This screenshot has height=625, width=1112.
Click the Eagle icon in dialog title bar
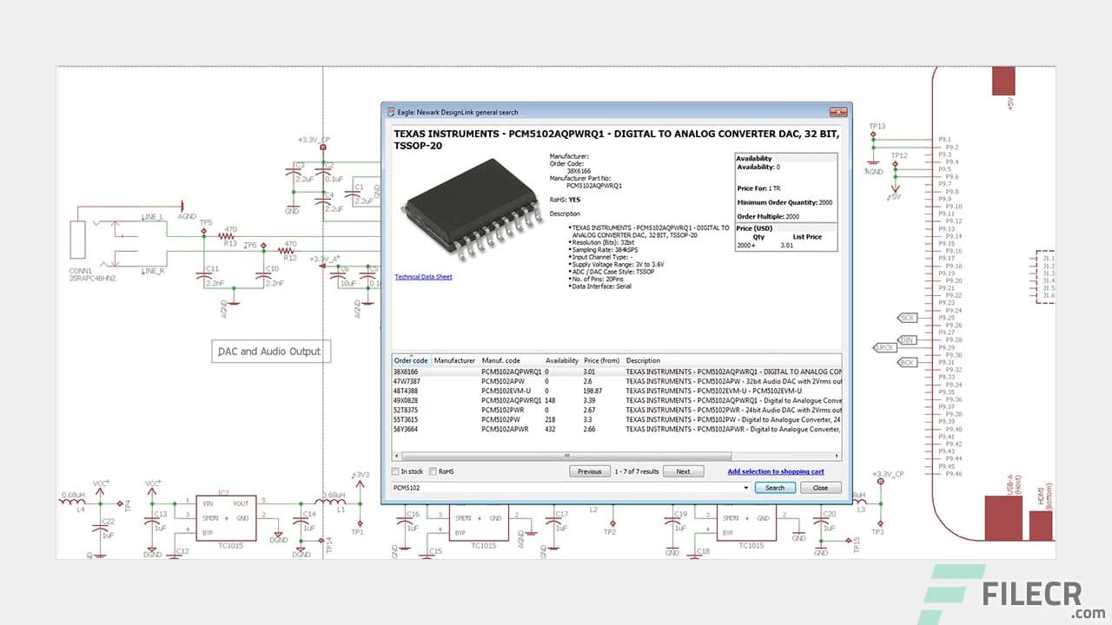click(390, 112)
